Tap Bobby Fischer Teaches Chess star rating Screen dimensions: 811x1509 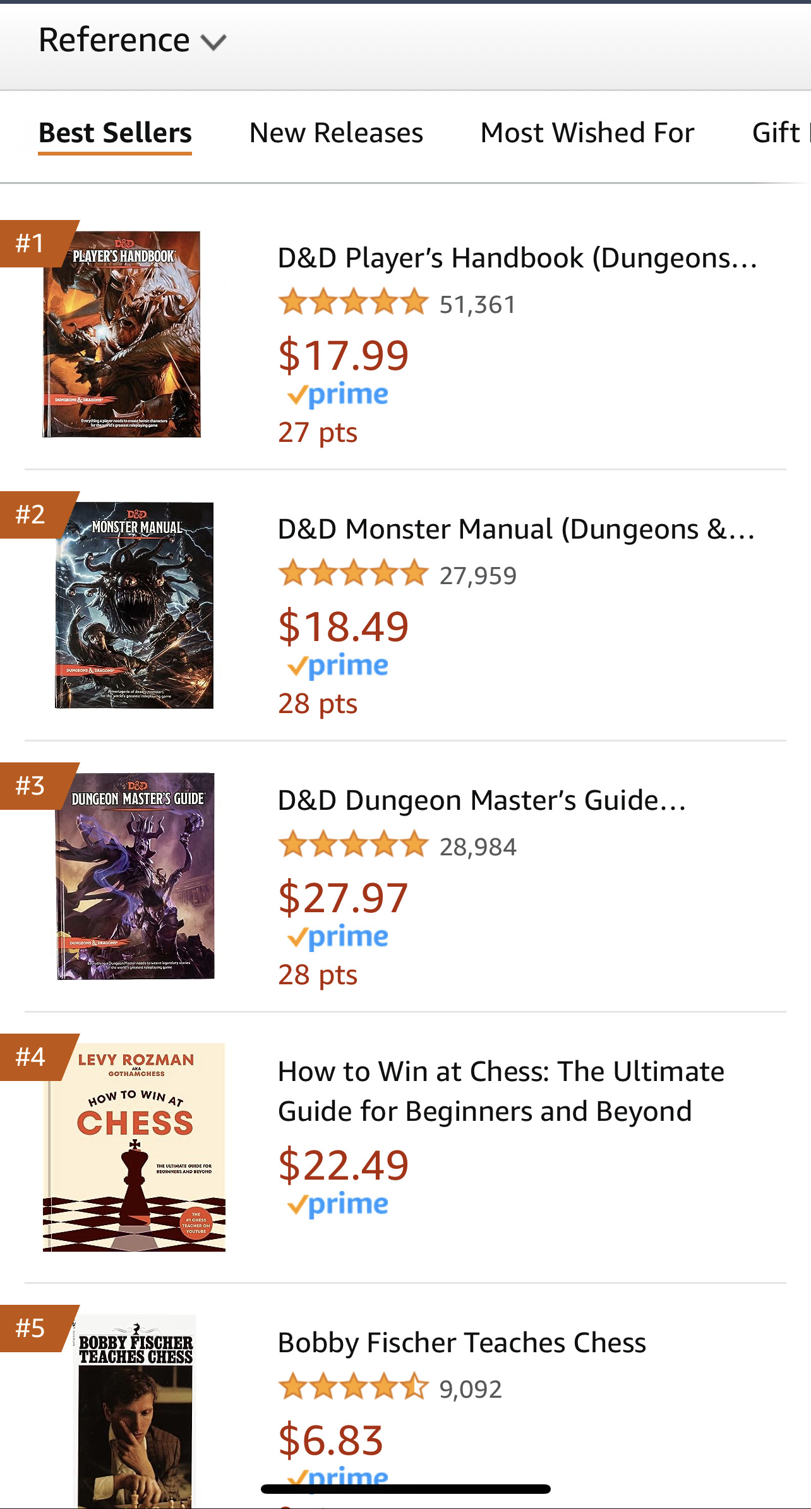point(353,1387)
